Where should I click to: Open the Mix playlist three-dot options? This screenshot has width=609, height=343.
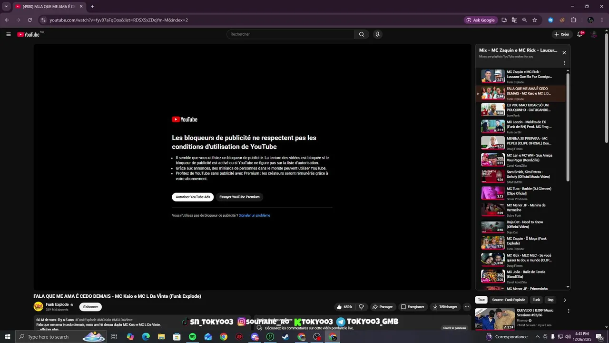(x=564, y=63)
